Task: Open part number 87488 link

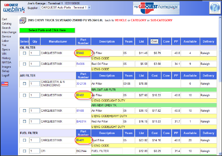Action: coord(80,111)
